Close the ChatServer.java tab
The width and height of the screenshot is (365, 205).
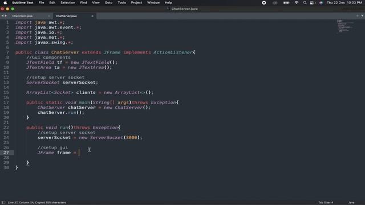coord(92,16)
